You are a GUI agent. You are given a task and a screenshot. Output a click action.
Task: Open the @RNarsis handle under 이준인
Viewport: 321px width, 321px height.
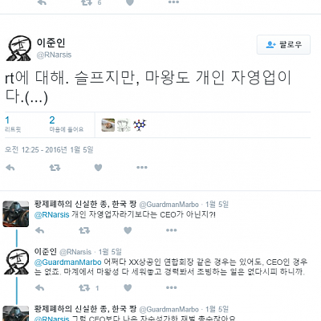pyautogui.click(x=54, y=55)
